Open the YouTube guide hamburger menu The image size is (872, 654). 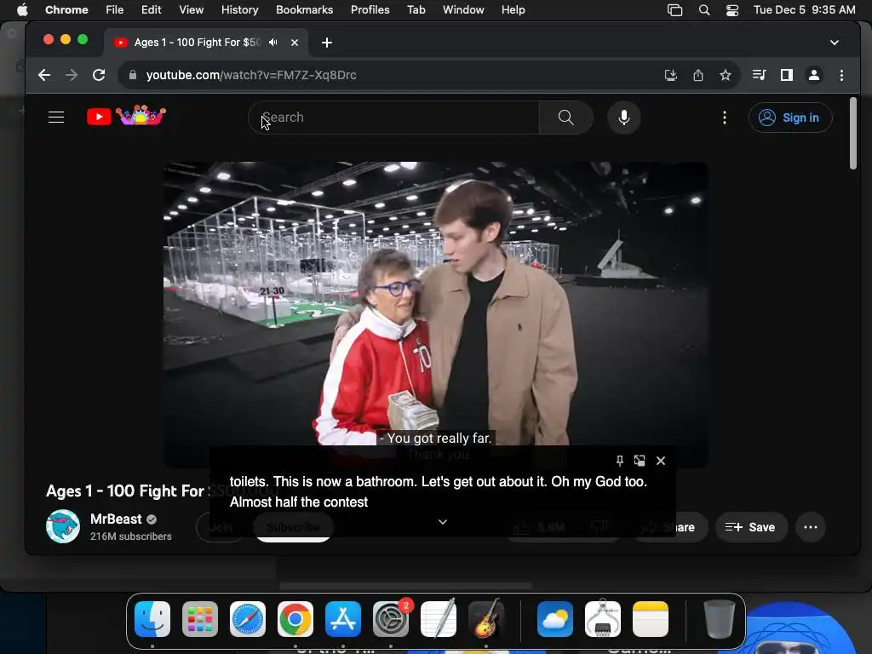tap(56, 118)
